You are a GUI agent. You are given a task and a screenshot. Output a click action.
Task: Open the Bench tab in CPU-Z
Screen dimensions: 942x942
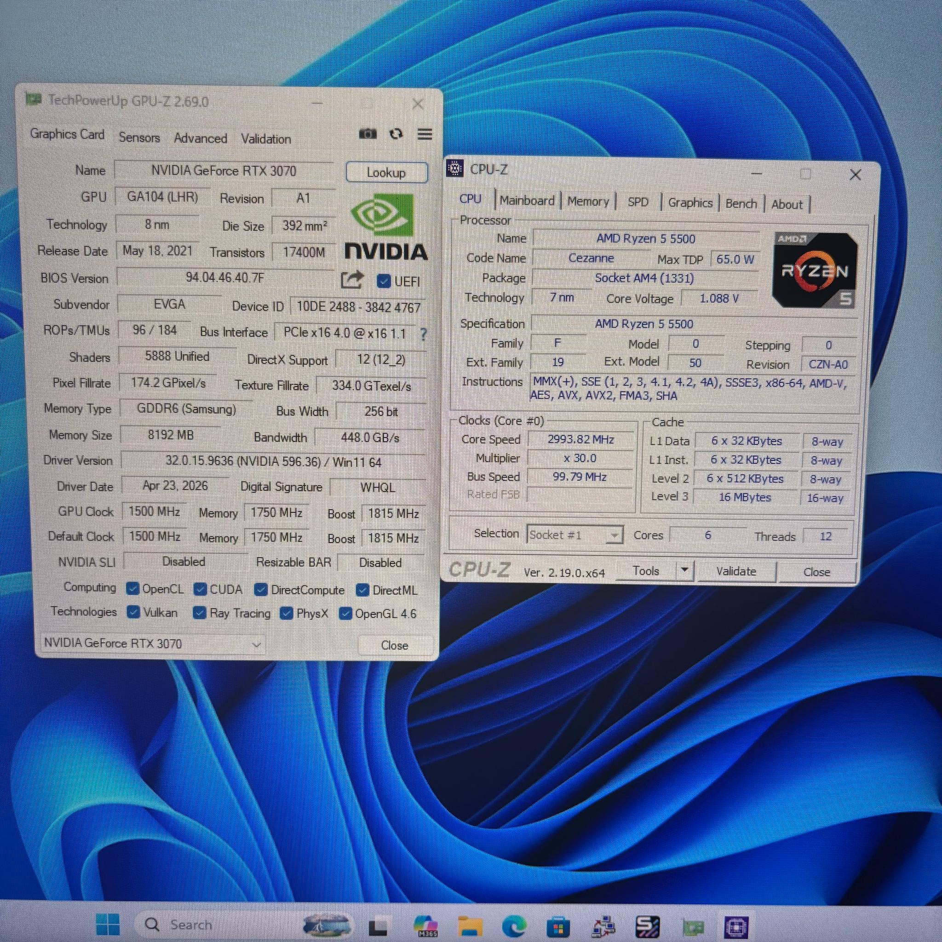tap(741, 204)
